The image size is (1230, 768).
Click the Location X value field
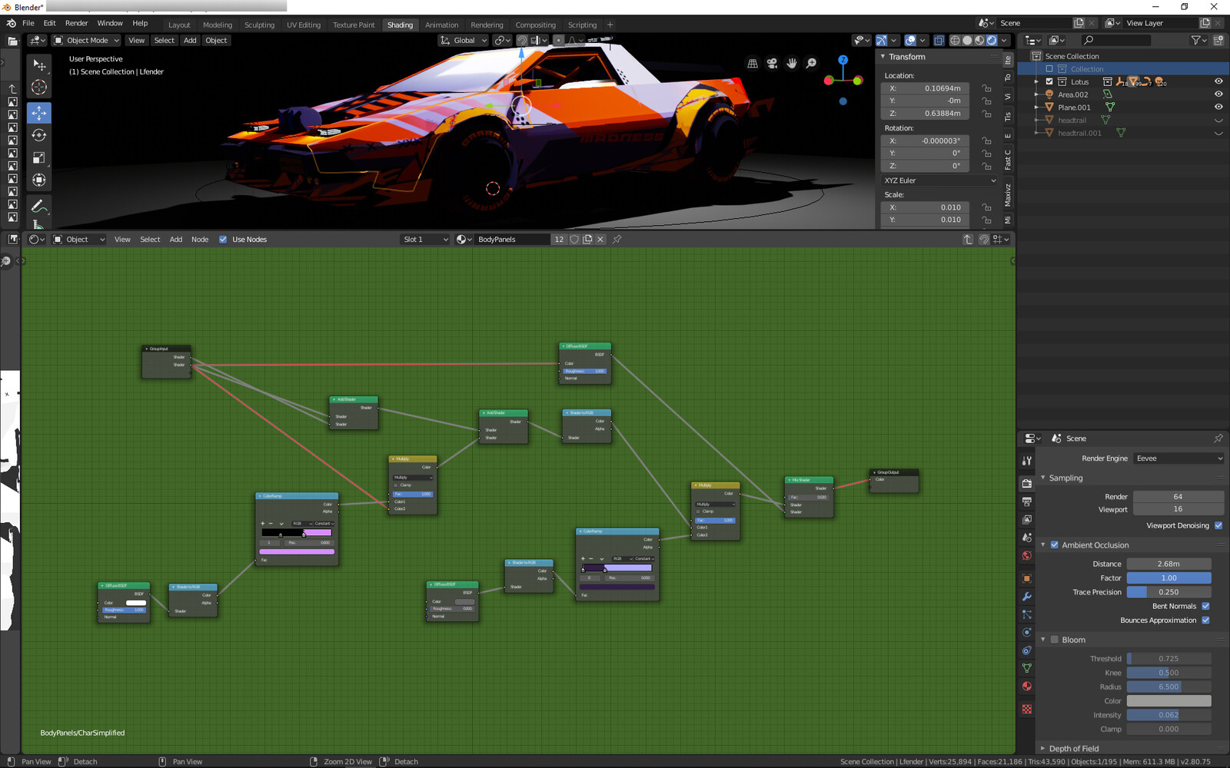pos(925,88)
